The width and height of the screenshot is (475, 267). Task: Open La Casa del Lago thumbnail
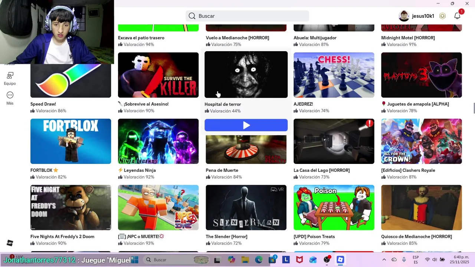pos(334,141)
